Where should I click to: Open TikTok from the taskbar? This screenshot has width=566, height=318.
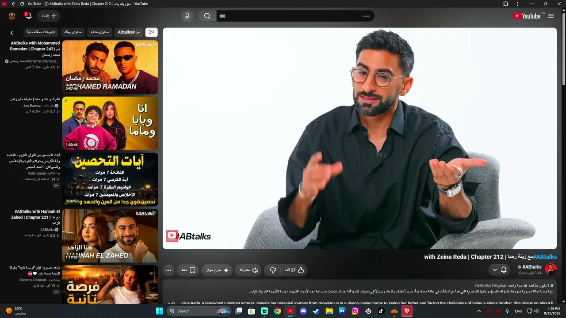click(381, 311)
